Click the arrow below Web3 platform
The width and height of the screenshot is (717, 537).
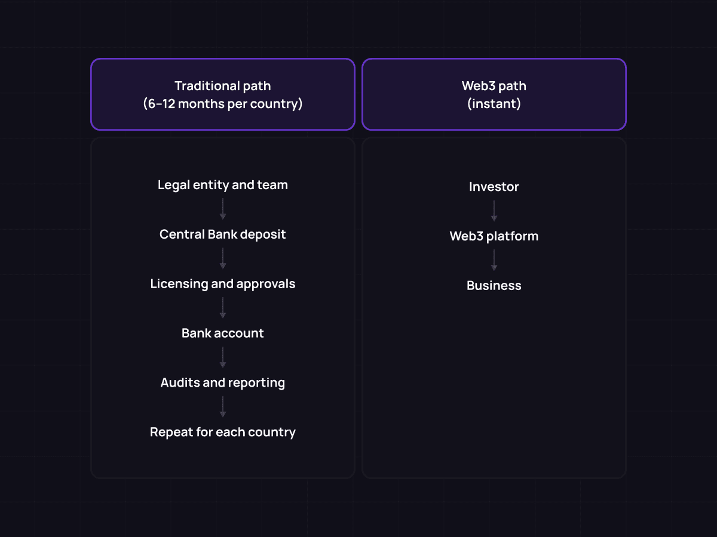[x=494, y=261]
